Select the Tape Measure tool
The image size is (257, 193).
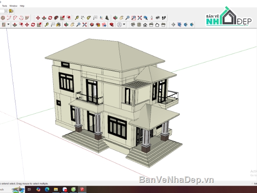pos(77,18)
